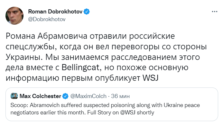Click the first line starting Романа Абрамовича
223x124 pixels.
pos(90,36)
